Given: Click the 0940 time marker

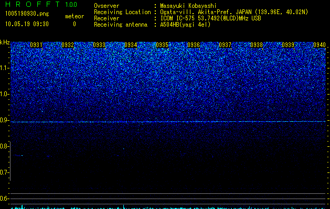Looking at the screenshot, I should click(x=320, y=45).
